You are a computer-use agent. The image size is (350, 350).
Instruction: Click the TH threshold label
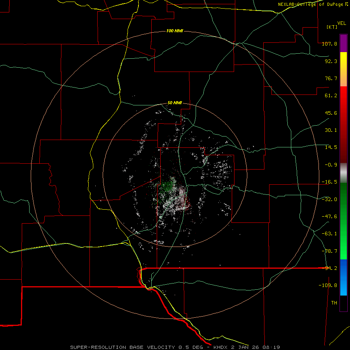pyautogui.click(x=334, y=303)
